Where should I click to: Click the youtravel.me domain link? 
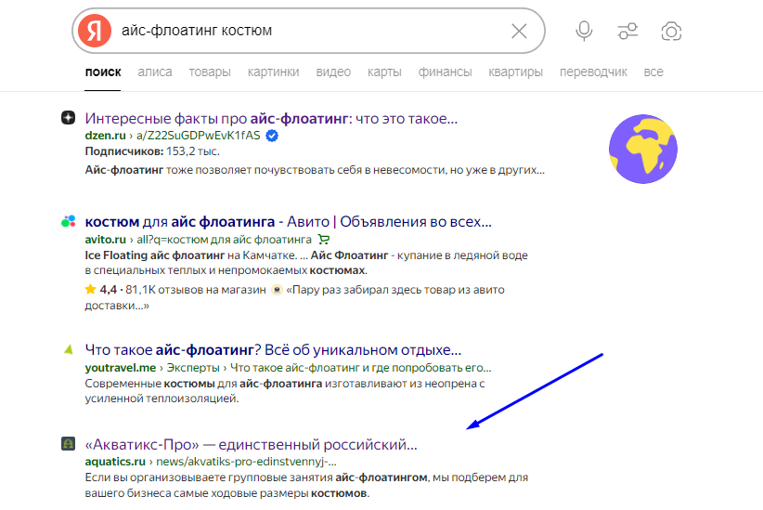pyautogui.click(x=120, y=368)
